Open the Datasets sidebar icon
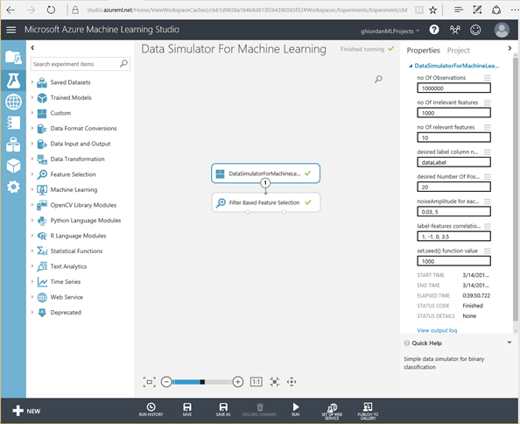Screen dimensions: 520x424 (13, 145)
